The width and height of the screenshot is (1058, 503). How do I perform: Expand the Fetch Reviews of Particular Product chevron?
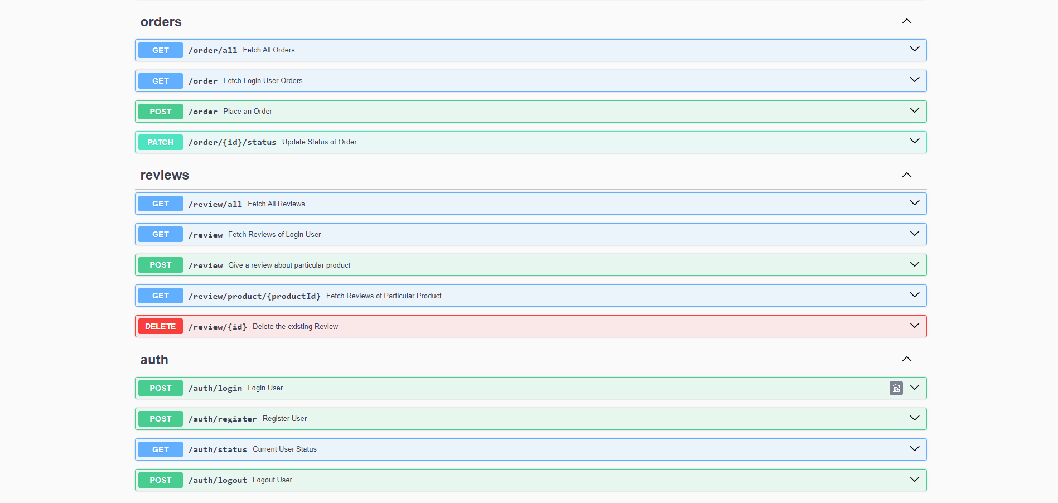tap(915, 295)
